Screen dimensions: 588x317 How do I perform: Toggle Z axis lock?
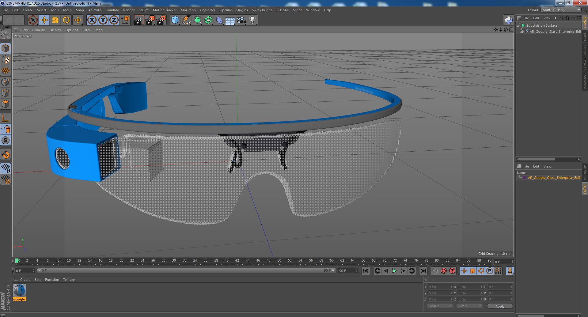pyautogui.click(x=114, y=20)
